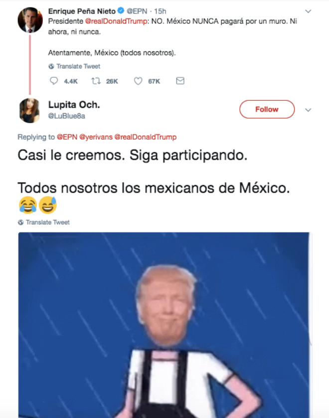This screenshot has width=329, height=418.
Task: Open @EPN in the Replying to line
Action: click(67, 137)
